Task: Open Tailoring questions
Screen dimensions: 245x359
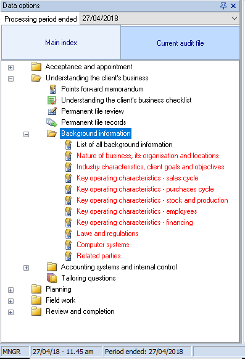Action: click(88, 278)
